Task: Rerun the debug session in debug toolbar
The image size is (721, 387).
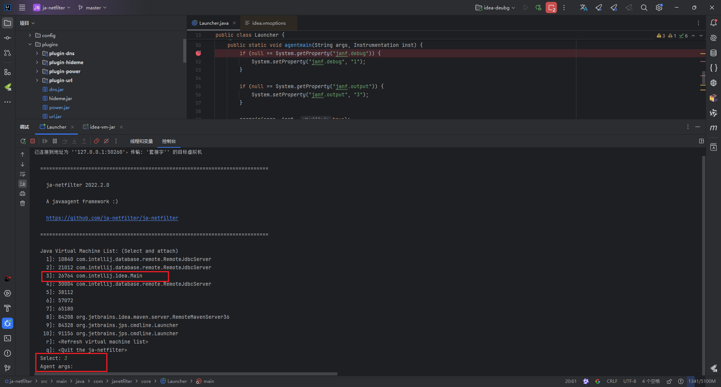Action: point(23,141)
